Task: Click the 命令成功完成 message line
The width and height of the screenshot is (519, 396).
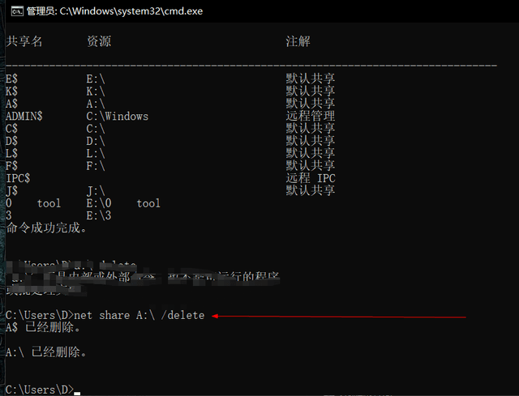Action: pos(46,228)
